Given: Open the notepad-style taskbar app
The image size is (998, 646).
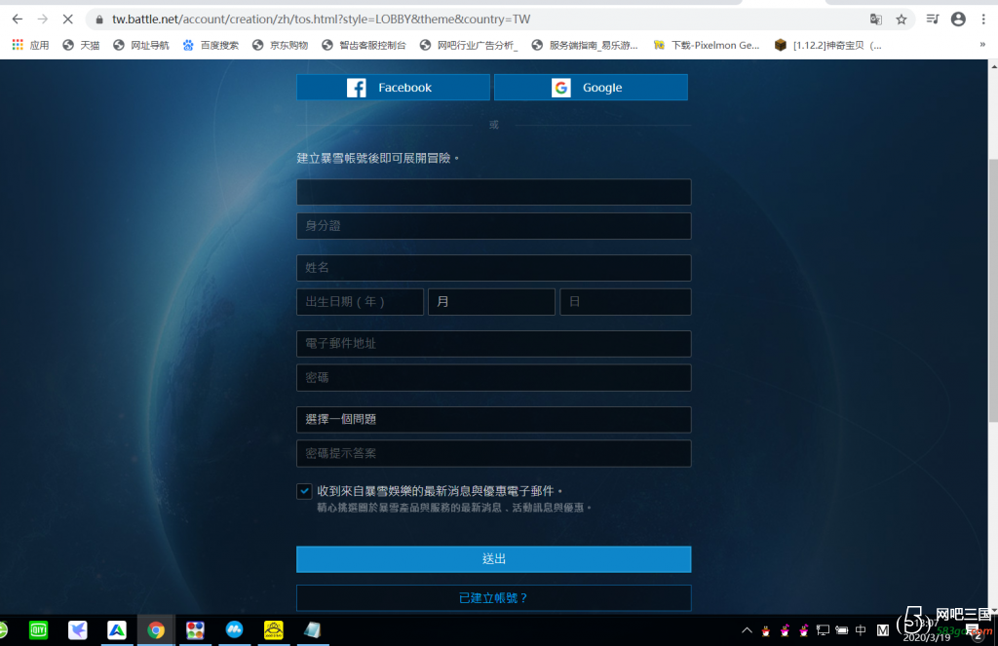Looking at the screenshot, I should [x=313, y=630].
